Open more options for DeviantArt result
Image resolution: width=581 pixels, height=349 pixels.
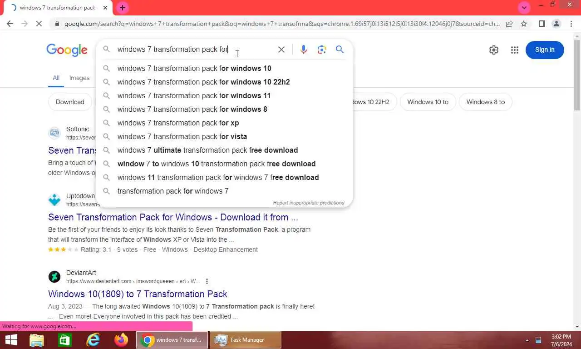coord(207,281)
